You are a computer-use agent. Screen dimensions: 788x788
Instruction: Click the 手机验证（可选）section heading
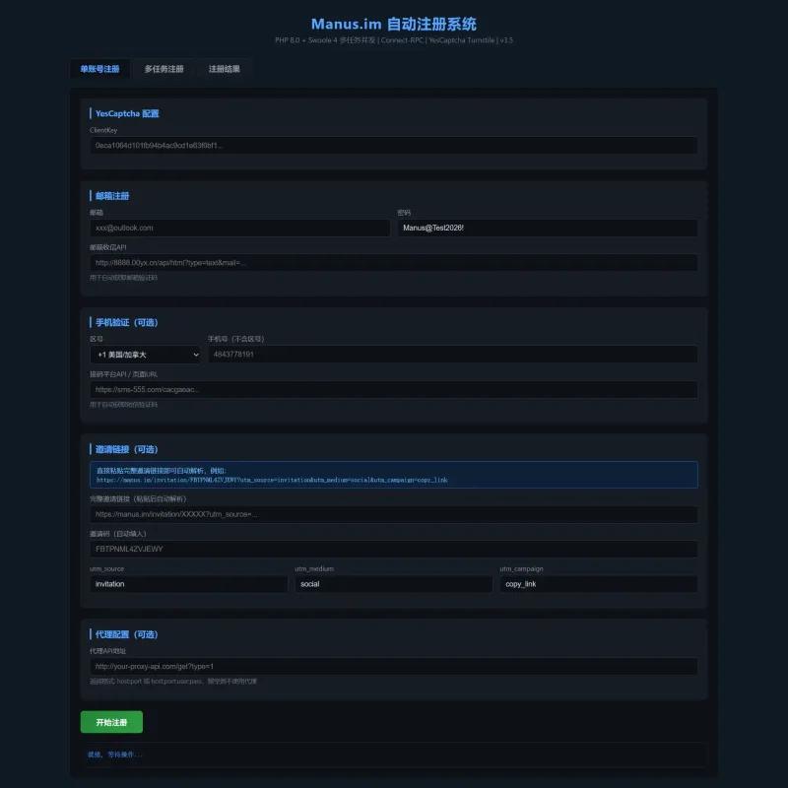[x=127, y=323]
